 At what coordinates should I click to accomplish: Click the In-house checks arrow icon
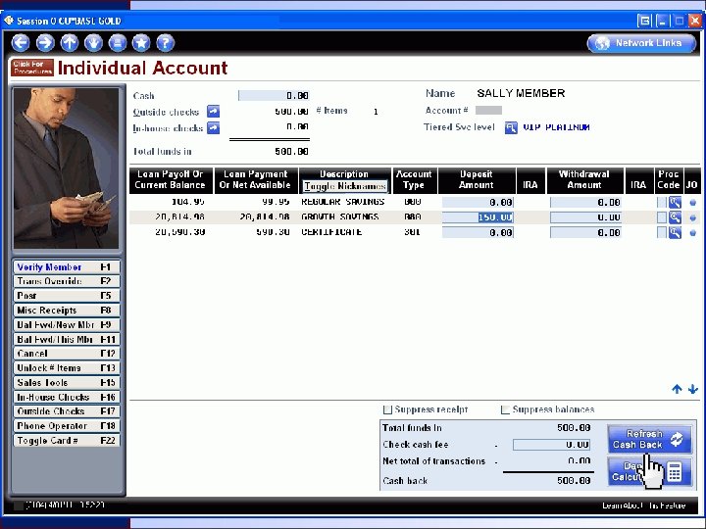pos(213,128)
